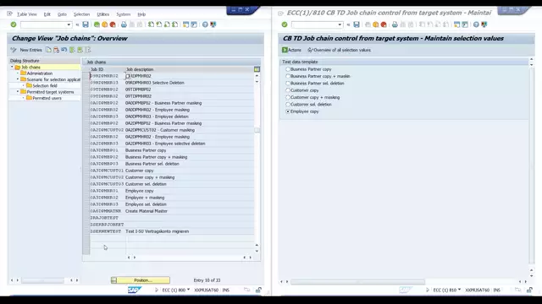
Task: Click table configuration icon at Job chains grid corner
Action: coord(257,69)
